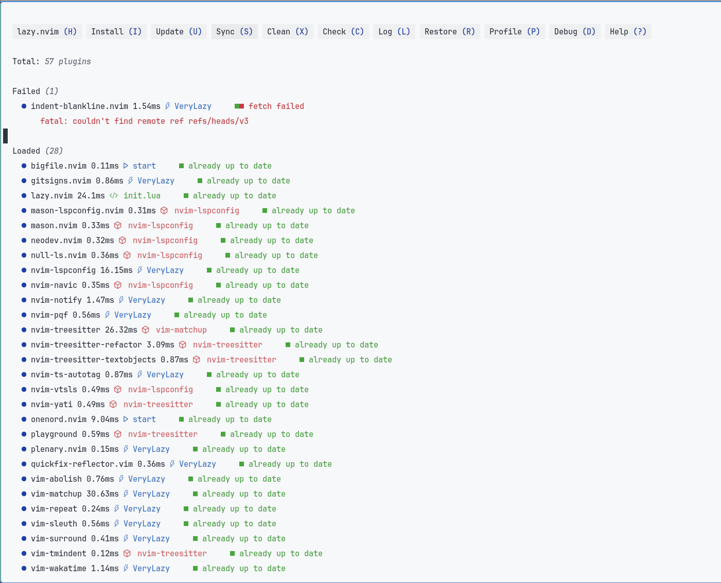The image size is (721, 583).
Task: Click the lightning icon on nvim-ts-autotag row
Action: click(139, 374)
